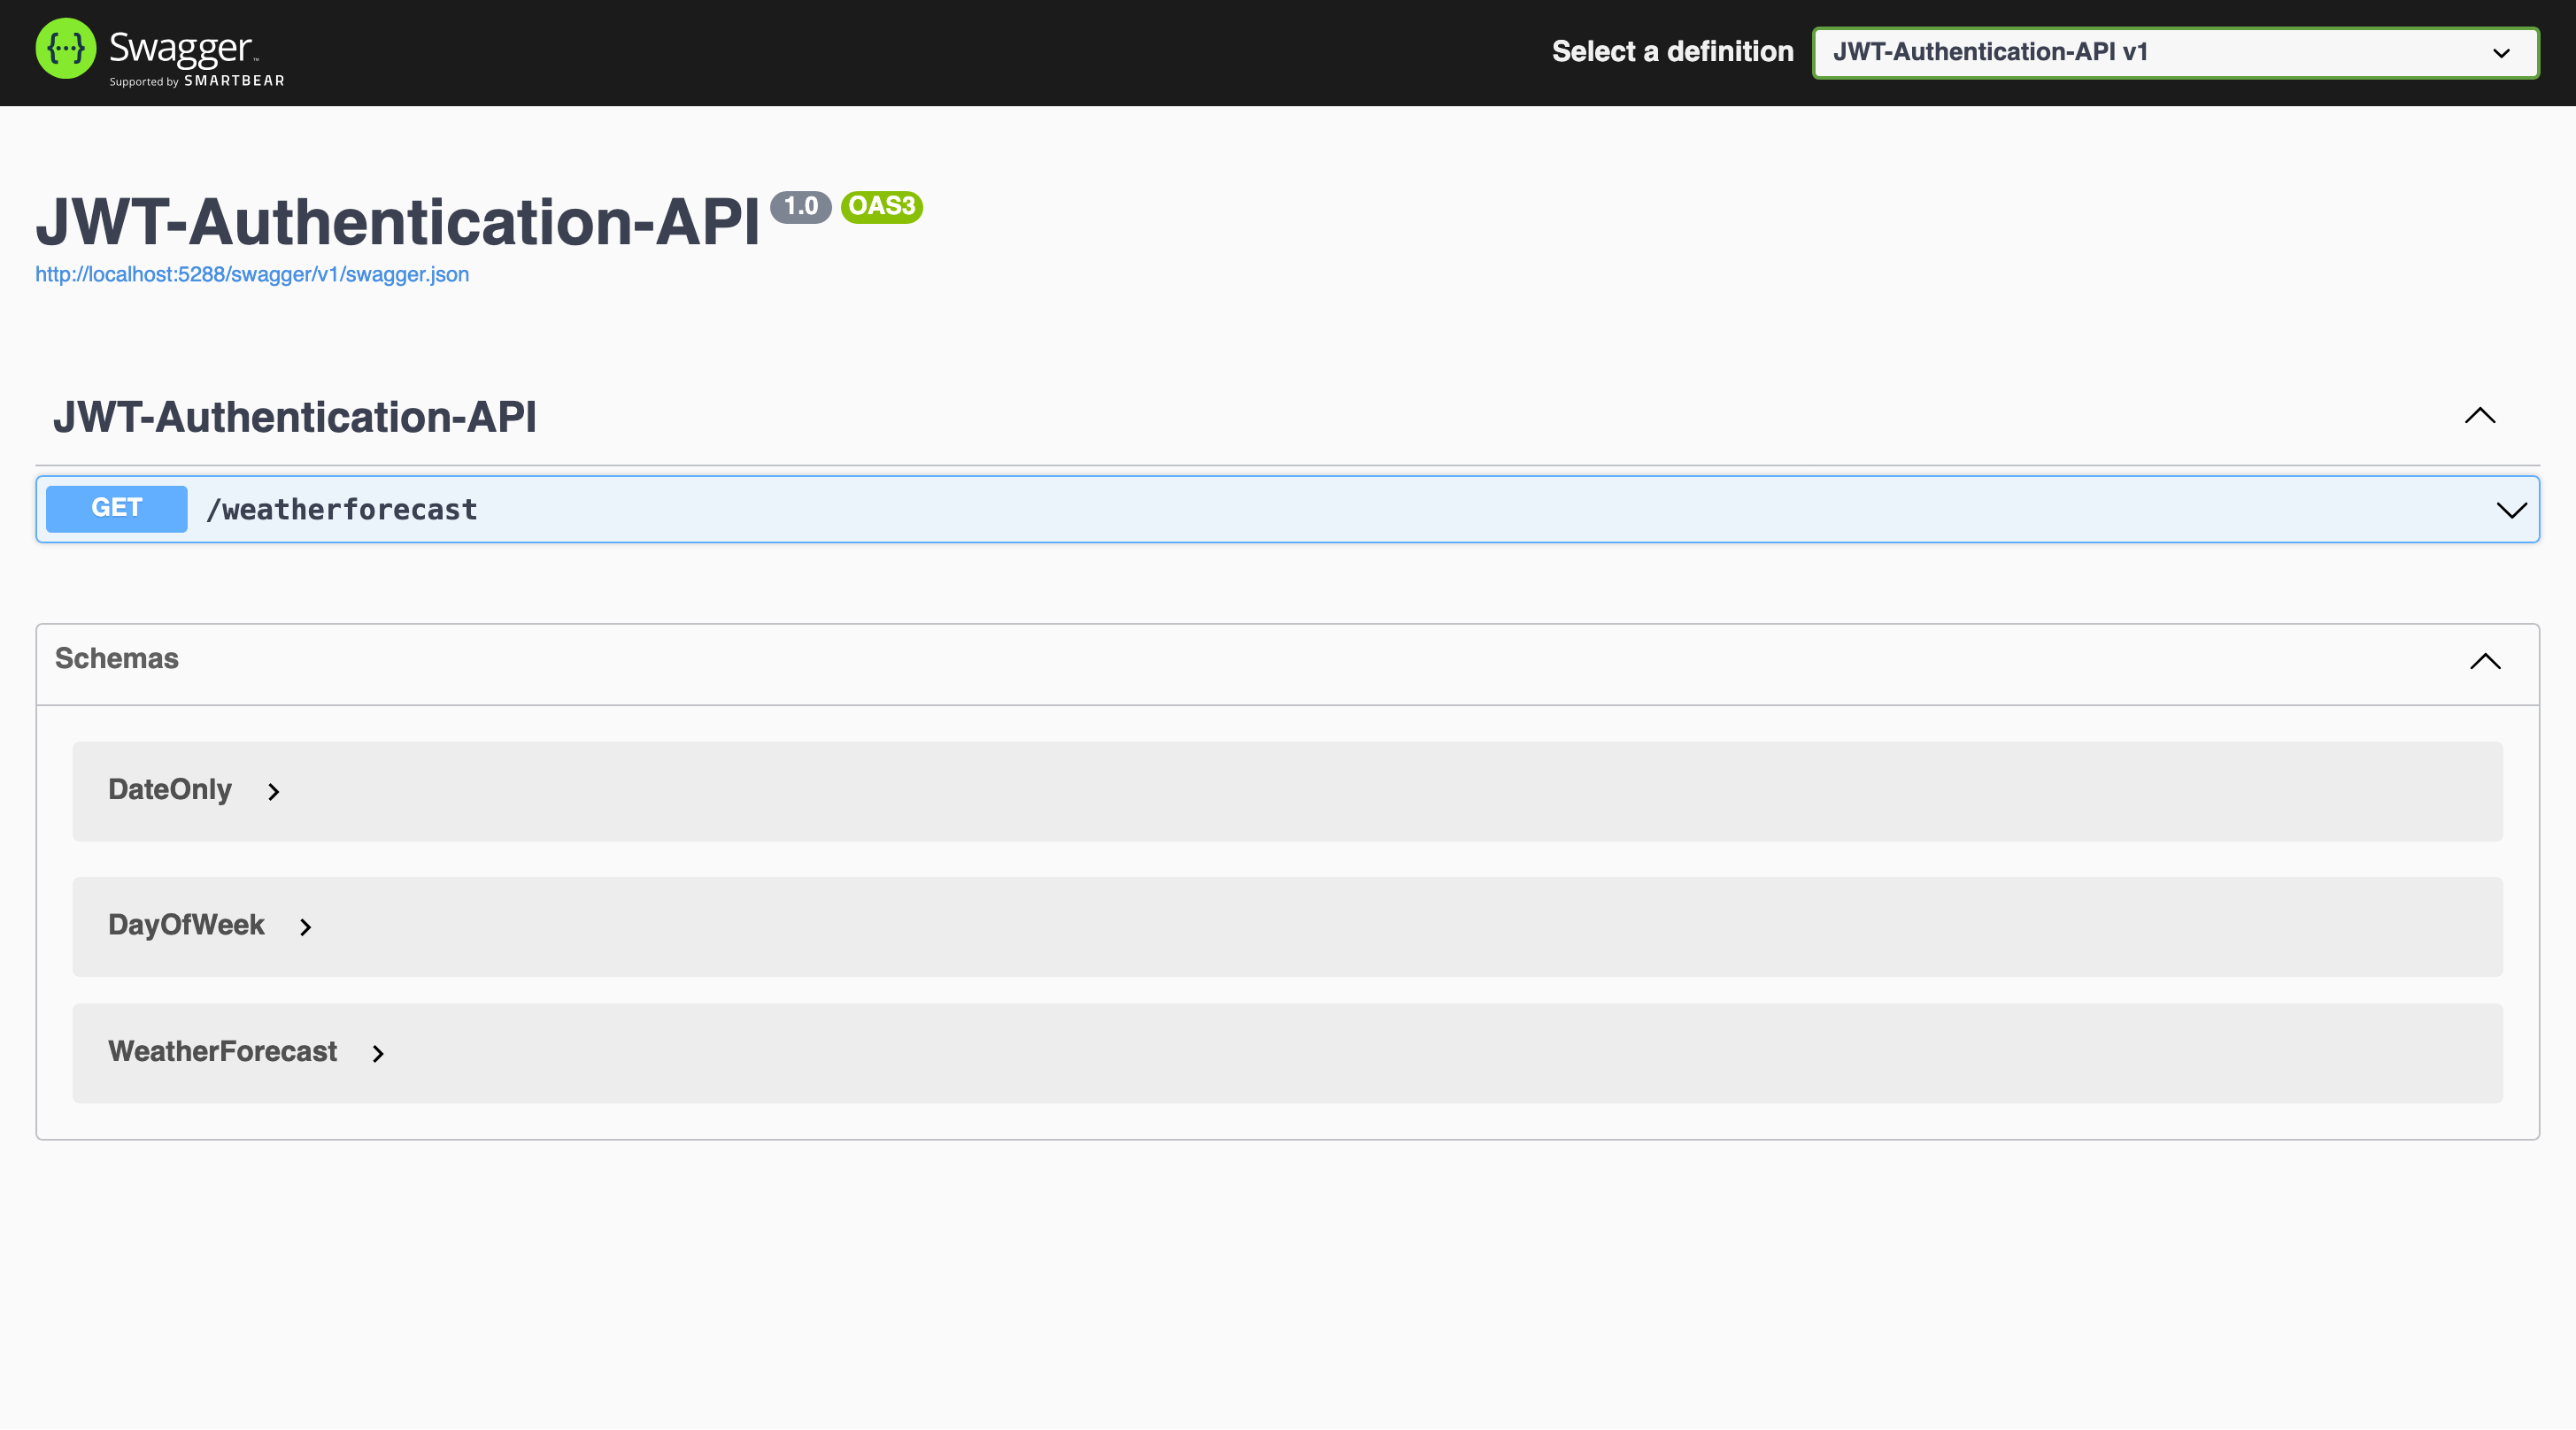Click the DateOnly schema name
The width and height of the screenshot is (2576, 1430).
(170, 789)
